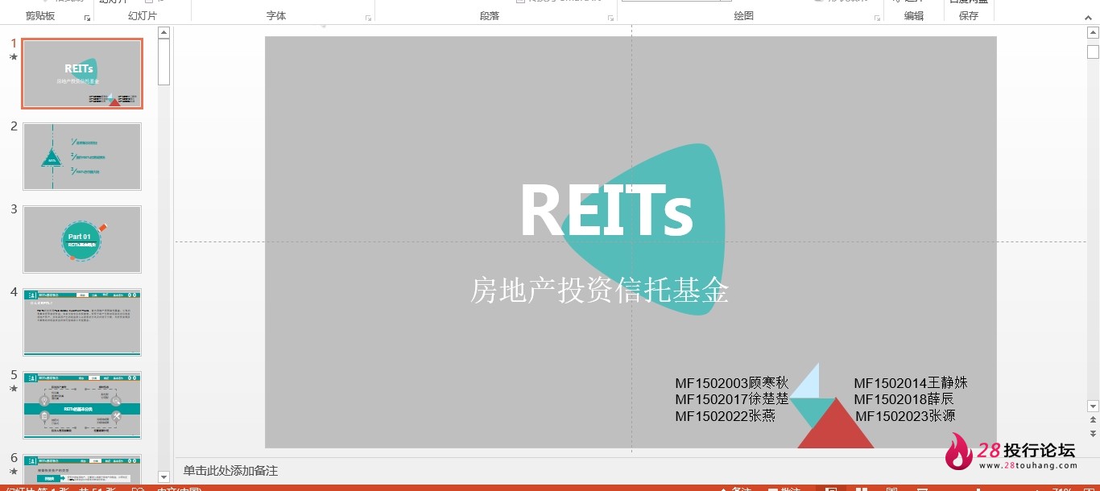Image resolution: width=1100 pixels, height=491 pixels.
Task: Play animations via star under slide 1
Action: click(14, 57)
